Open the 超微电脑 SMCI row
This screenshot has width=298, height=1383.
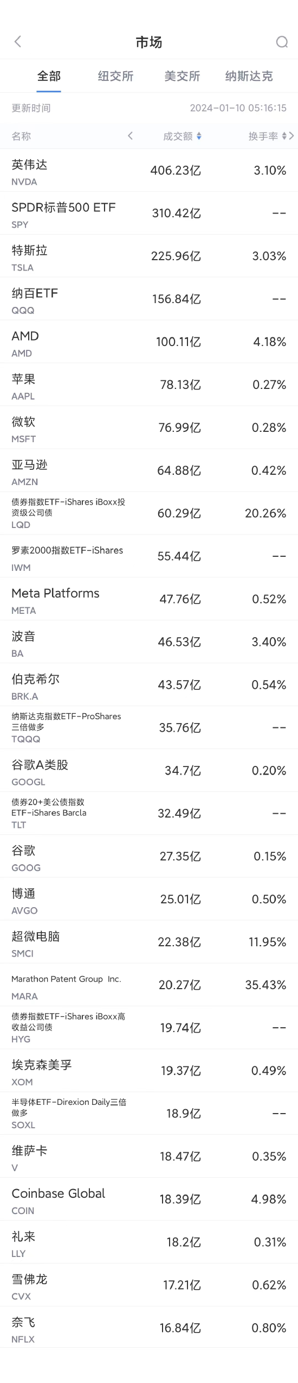(x=149, y=942)
